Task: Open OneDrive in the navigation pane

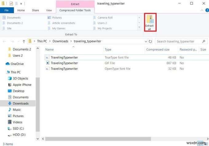Action: 15,64
